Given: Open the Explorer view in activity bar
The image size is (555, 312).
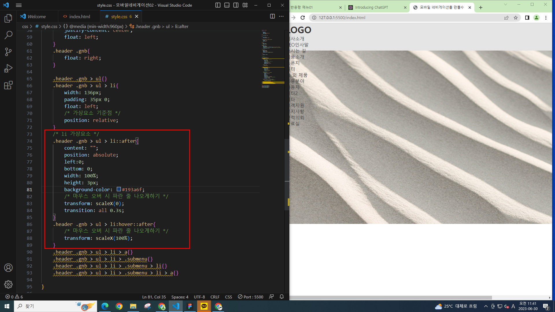Looking at the screenshot, I should point(8,18).
